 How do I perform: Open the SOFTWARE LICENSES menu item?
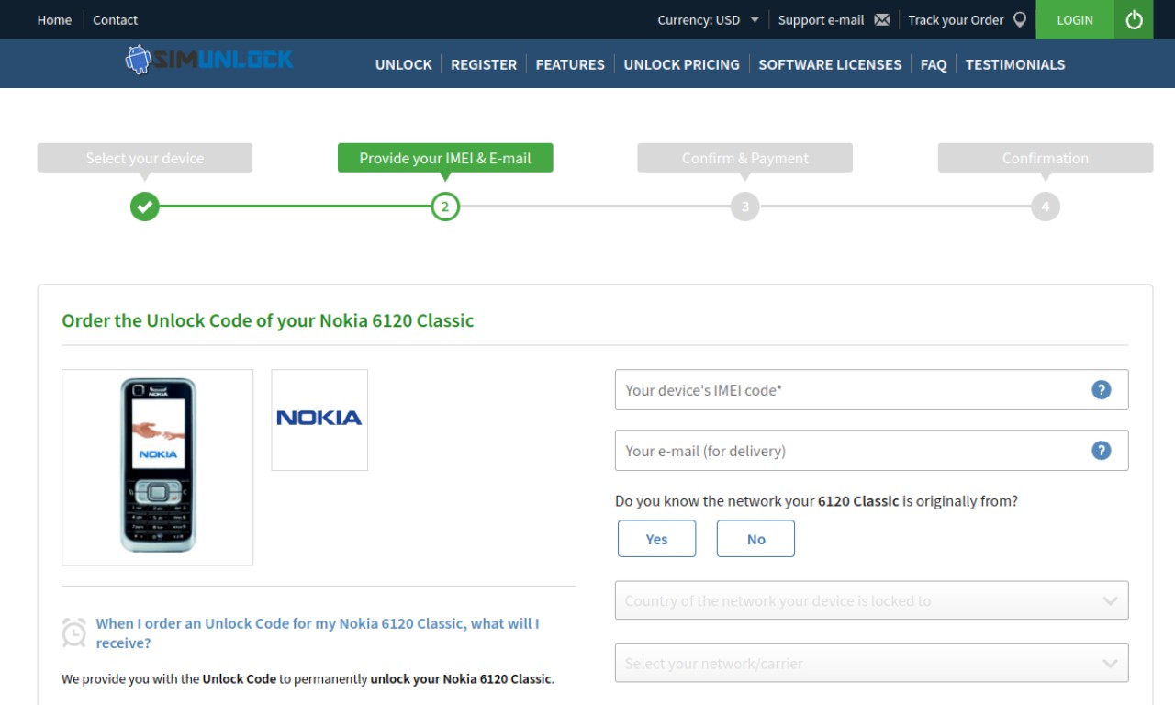[x=830, y=64]
